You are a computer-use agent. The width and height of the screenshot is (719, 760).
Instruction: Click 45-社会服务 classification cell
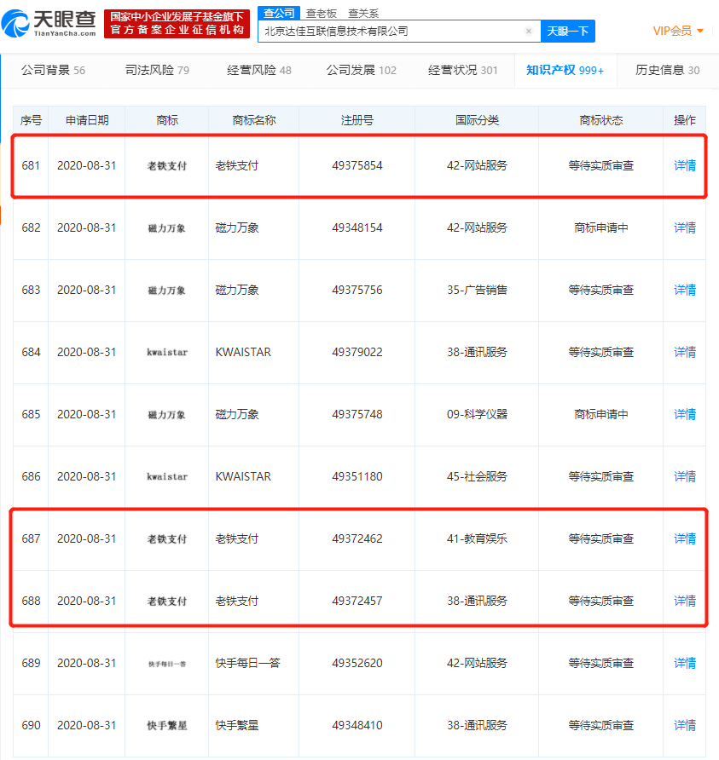click(477, 476)
